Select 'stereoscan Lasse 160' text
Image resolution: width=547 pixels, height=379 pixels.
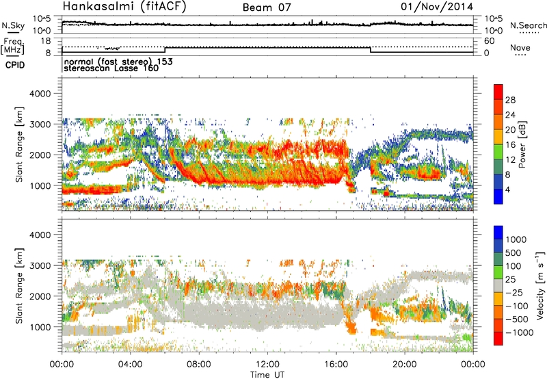(x=111, y=68)
